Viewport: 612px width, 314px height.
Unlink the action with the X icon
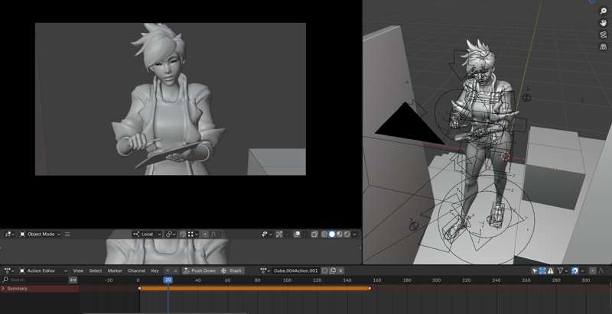341,270
